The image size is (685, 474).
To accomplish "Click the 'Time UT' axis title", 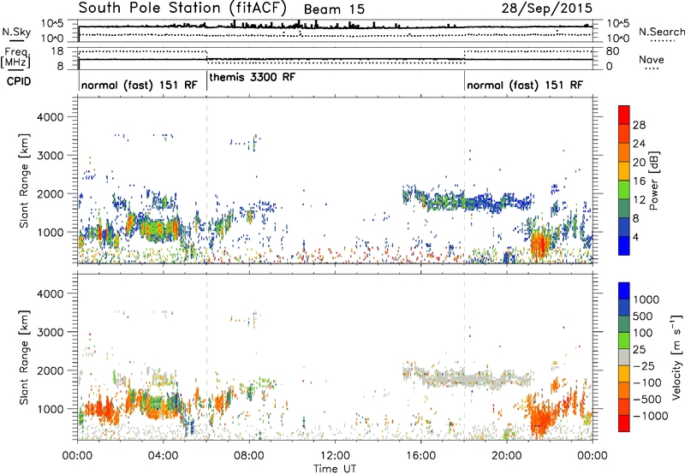I will 335,468.
